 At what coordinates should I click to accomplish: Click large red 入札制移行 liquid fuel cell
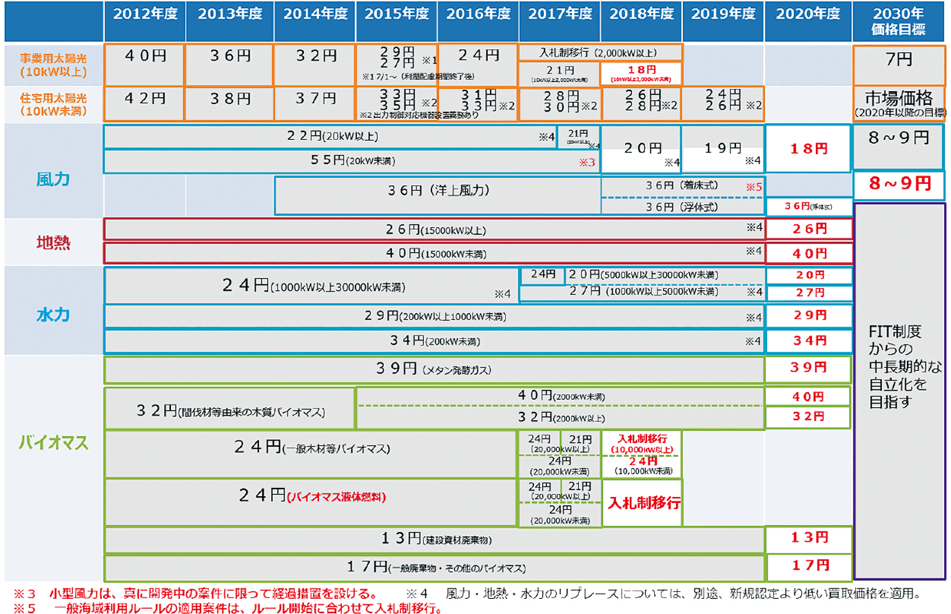point(643,503)
